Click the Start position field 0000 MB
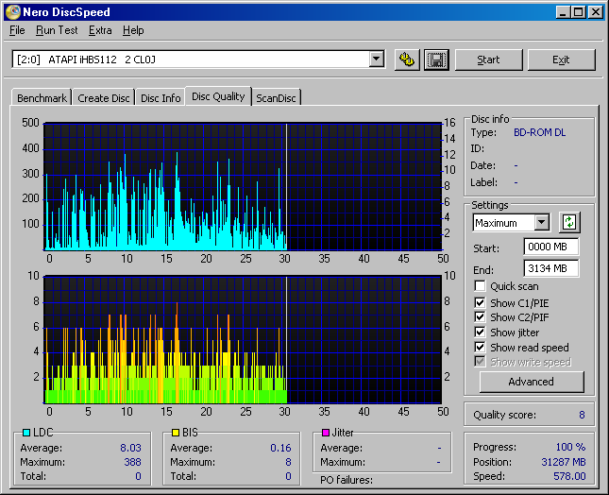609x495 pixels. pos(551,247)
